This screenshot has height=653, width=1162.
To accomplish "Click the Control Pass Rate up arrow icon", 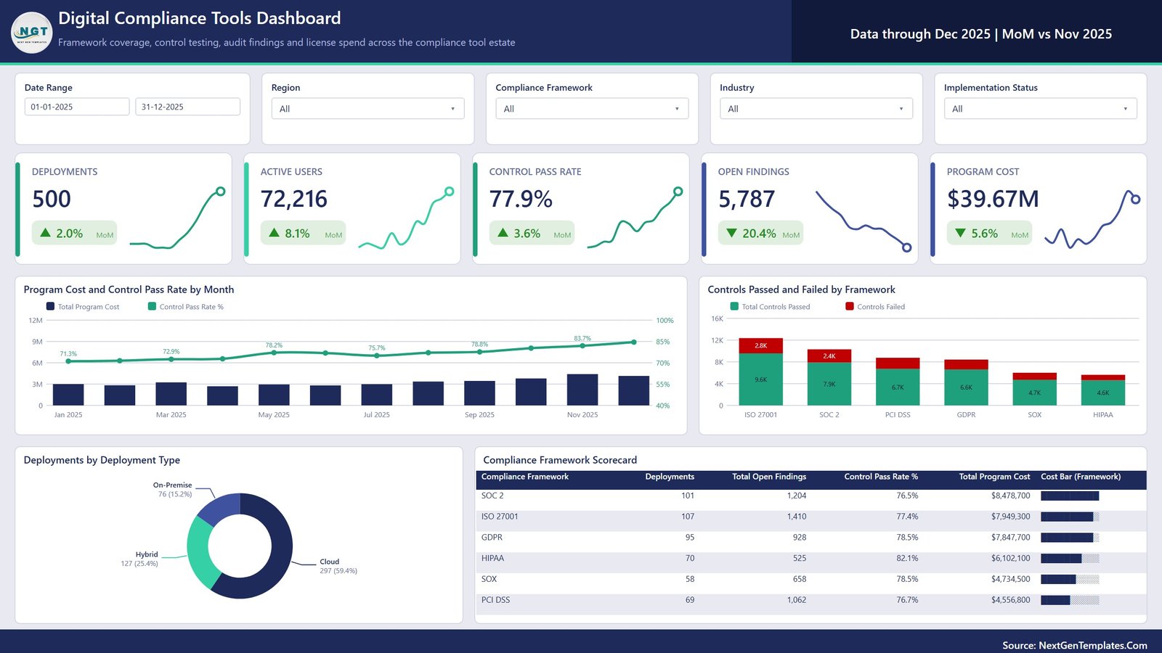I will (x=503, y=233).
